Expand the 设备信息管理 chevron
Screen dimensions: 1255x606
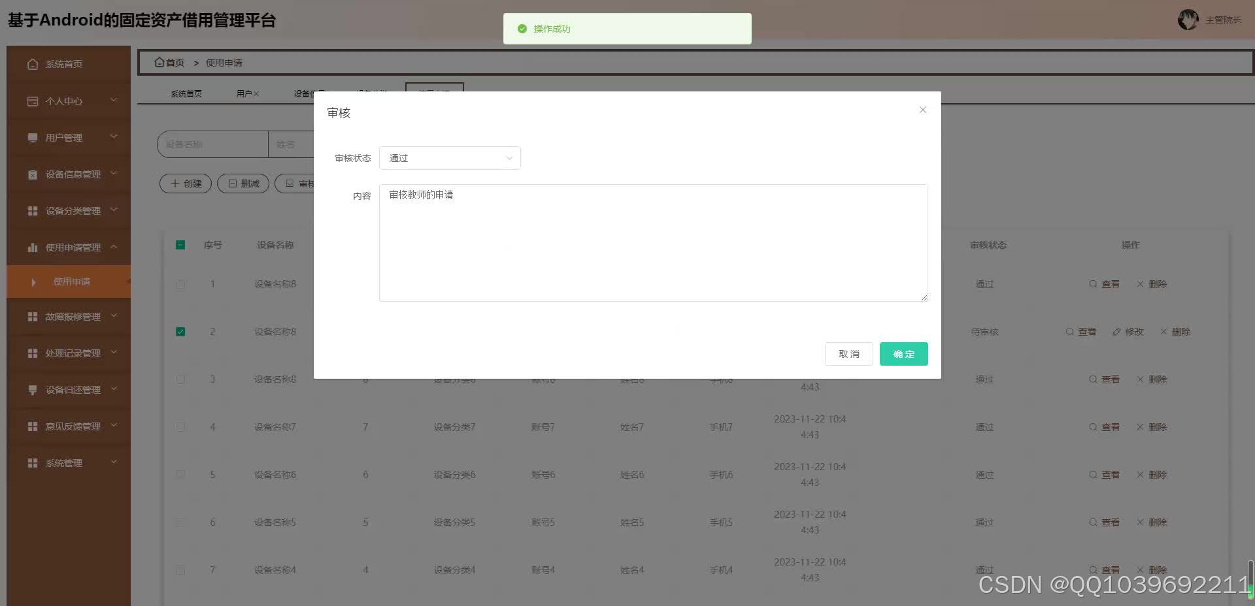(x=114, y=173)
